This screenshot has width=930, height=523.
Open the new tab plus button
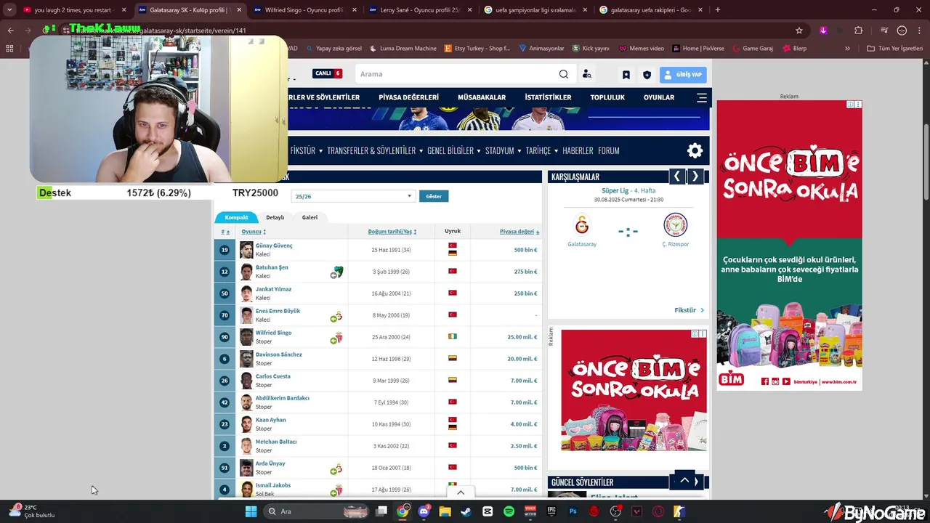pyautogui.click(x=718, y=9)
